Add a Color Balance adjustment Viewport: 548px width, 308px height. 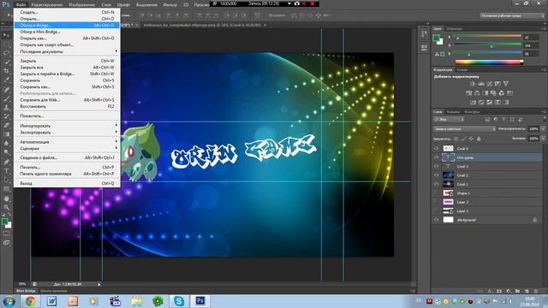tap(477, 93)
